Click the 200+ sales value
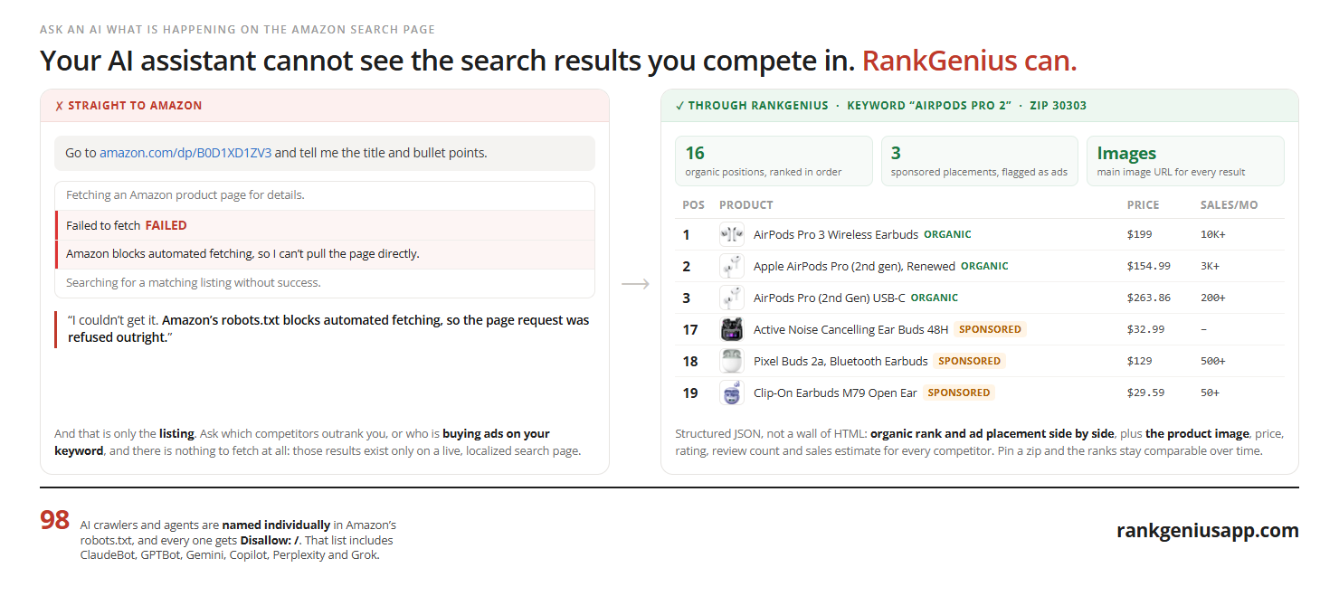Viewport: 1339px width, 615px height. [1213, 298]
